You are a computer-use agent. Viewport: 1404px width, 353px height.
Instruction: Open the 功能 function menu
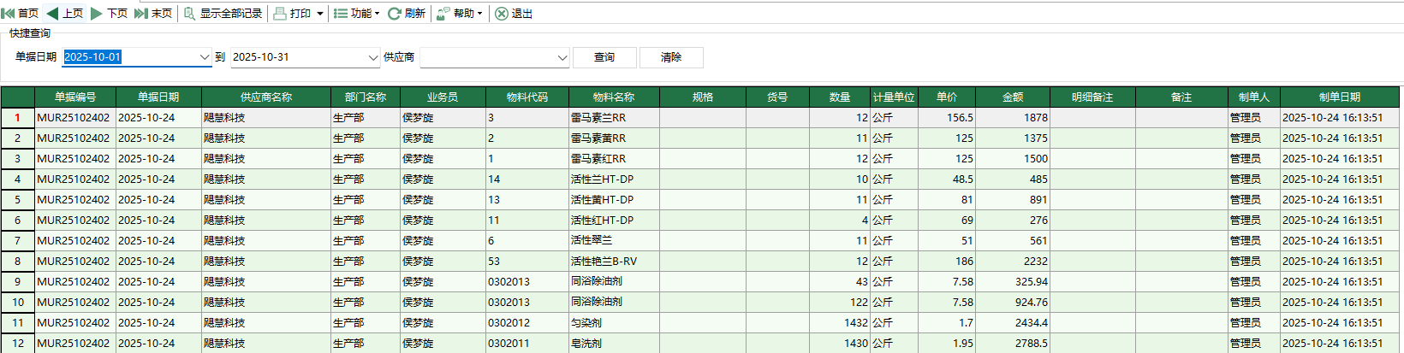click(x=356, y=14)
